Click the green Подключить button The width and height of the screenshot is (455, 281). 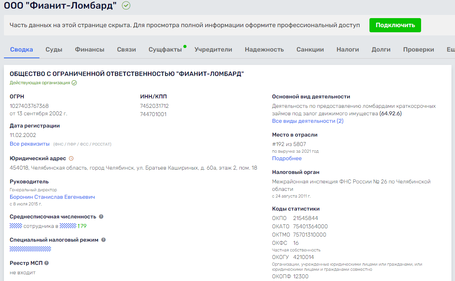(395, 25)
